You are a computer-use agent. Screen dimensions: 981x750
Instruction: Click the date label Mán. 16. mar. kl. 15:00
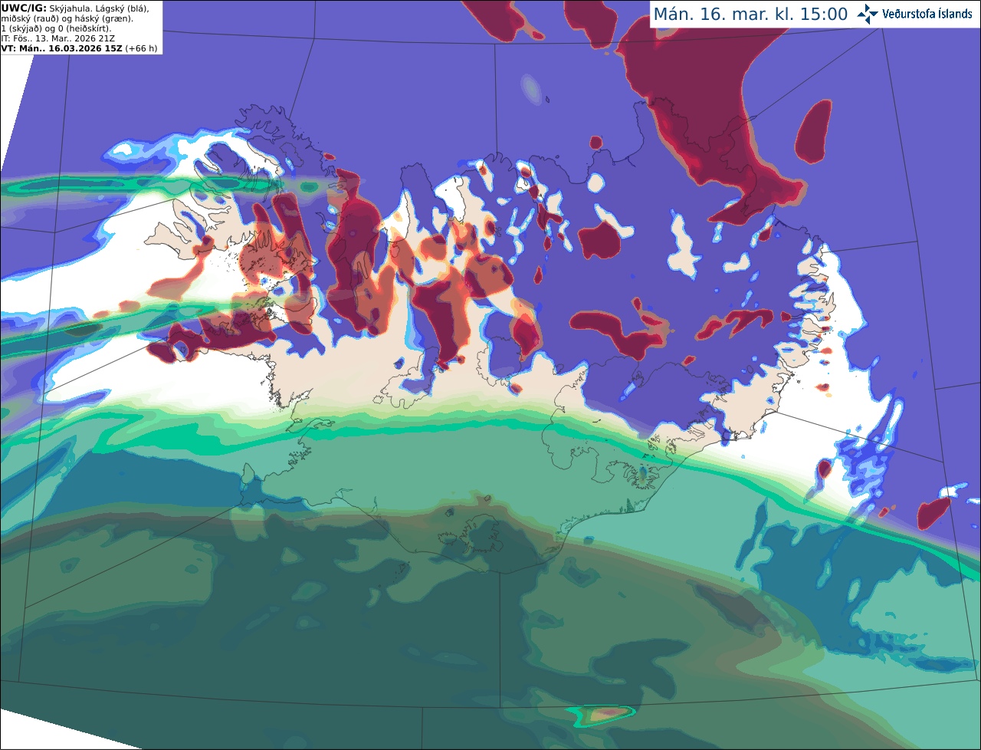tap(750, 14)
